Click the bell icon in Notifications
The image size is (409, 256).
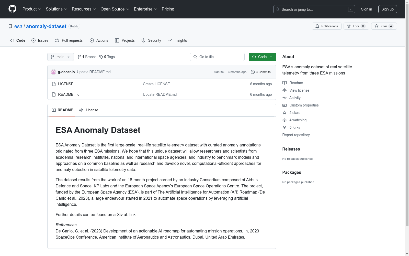pos(317,26)
